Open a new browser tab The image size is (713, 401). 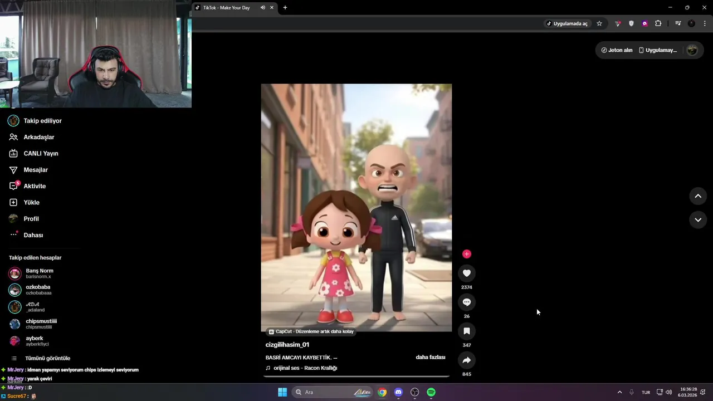point(285,8)
